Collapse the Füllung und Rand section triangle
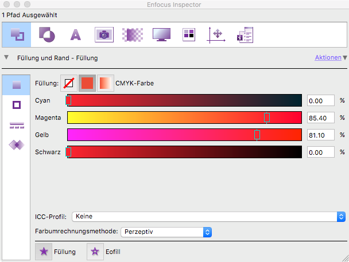 point(6,57)
